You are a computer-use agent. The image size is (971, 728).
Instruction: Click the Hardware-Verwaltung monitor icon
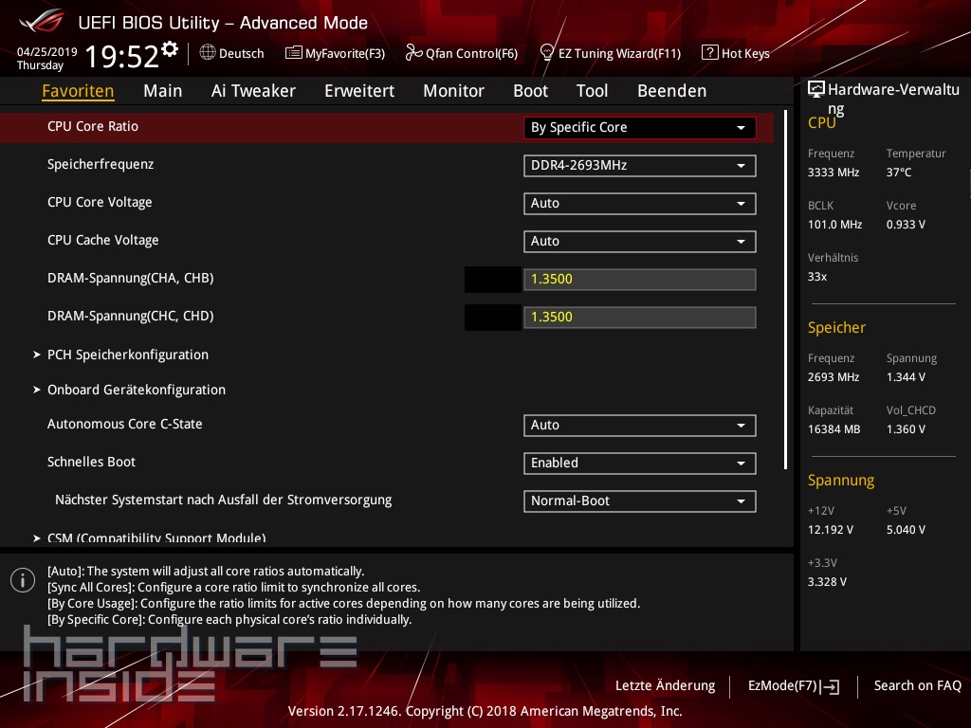click(815, 90)
